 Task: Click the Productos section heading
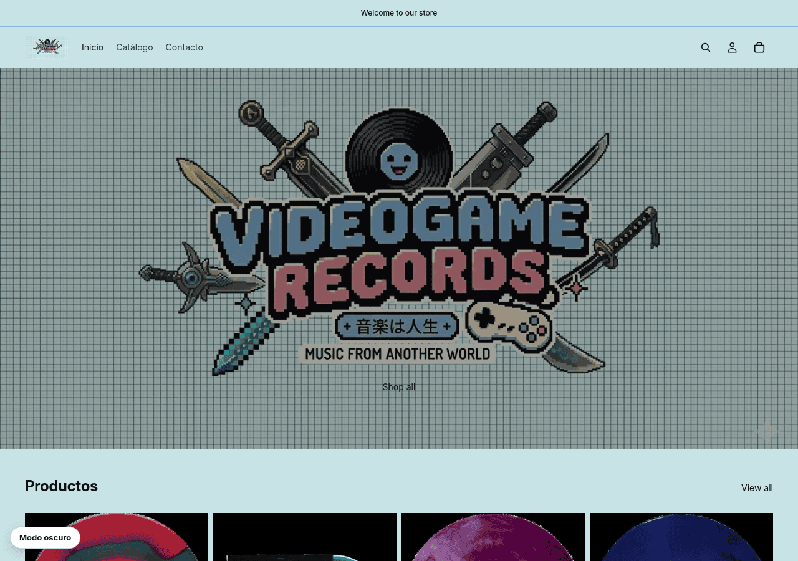(x=61, y=486)
